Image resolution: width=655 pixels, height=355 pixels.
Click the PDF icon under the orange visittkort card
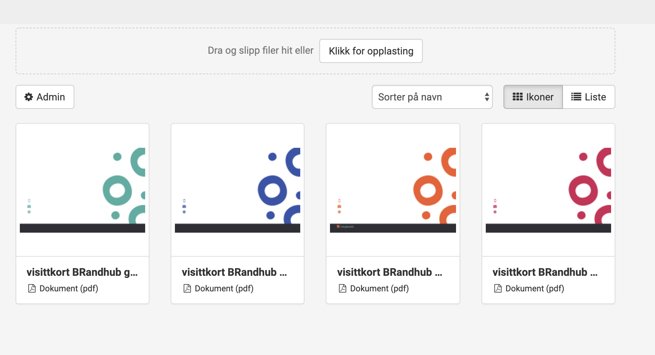(342, 289)
